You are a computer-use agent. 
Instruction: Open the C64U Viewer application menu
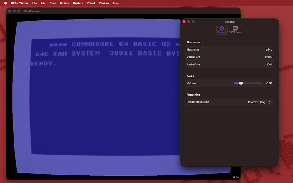(x=20, y=3)
